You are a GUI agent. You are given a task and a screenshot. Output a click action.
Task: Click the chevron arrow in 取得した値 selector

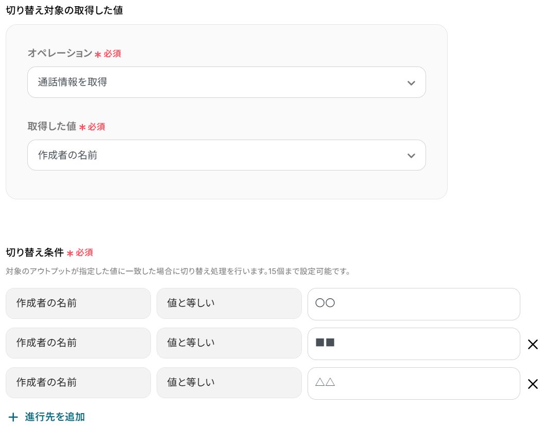pos(411,156)
